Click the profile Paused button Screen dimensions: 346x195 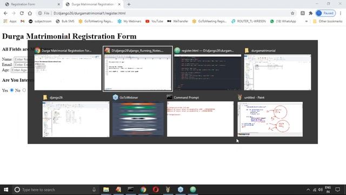[325, 13]
